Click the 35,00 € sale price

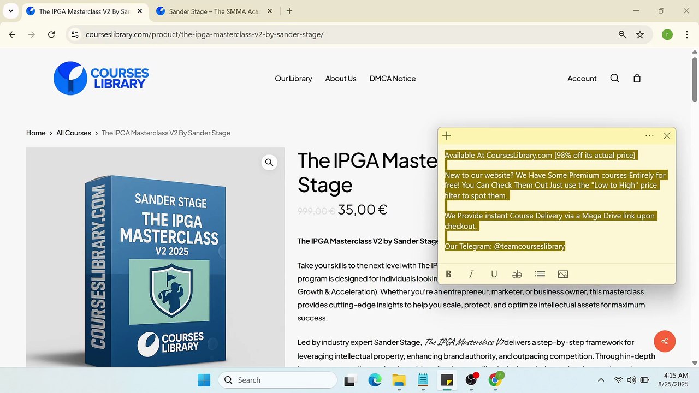click(x=363, y=209)
